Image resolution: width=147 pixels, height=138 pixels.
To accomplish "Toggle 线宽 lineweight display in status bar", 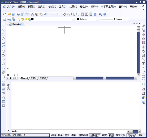I will click(104, 135).
